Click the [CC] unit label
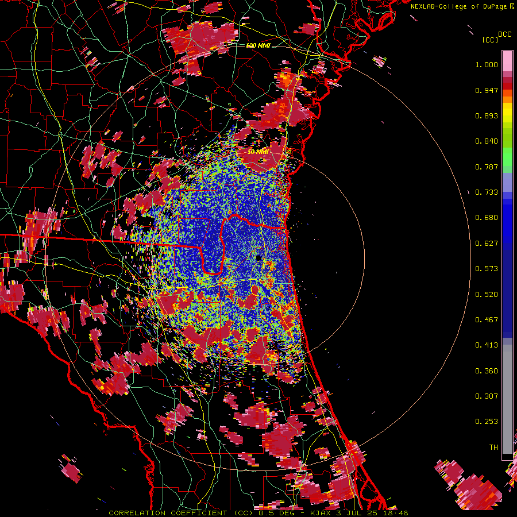 [490, 40]
